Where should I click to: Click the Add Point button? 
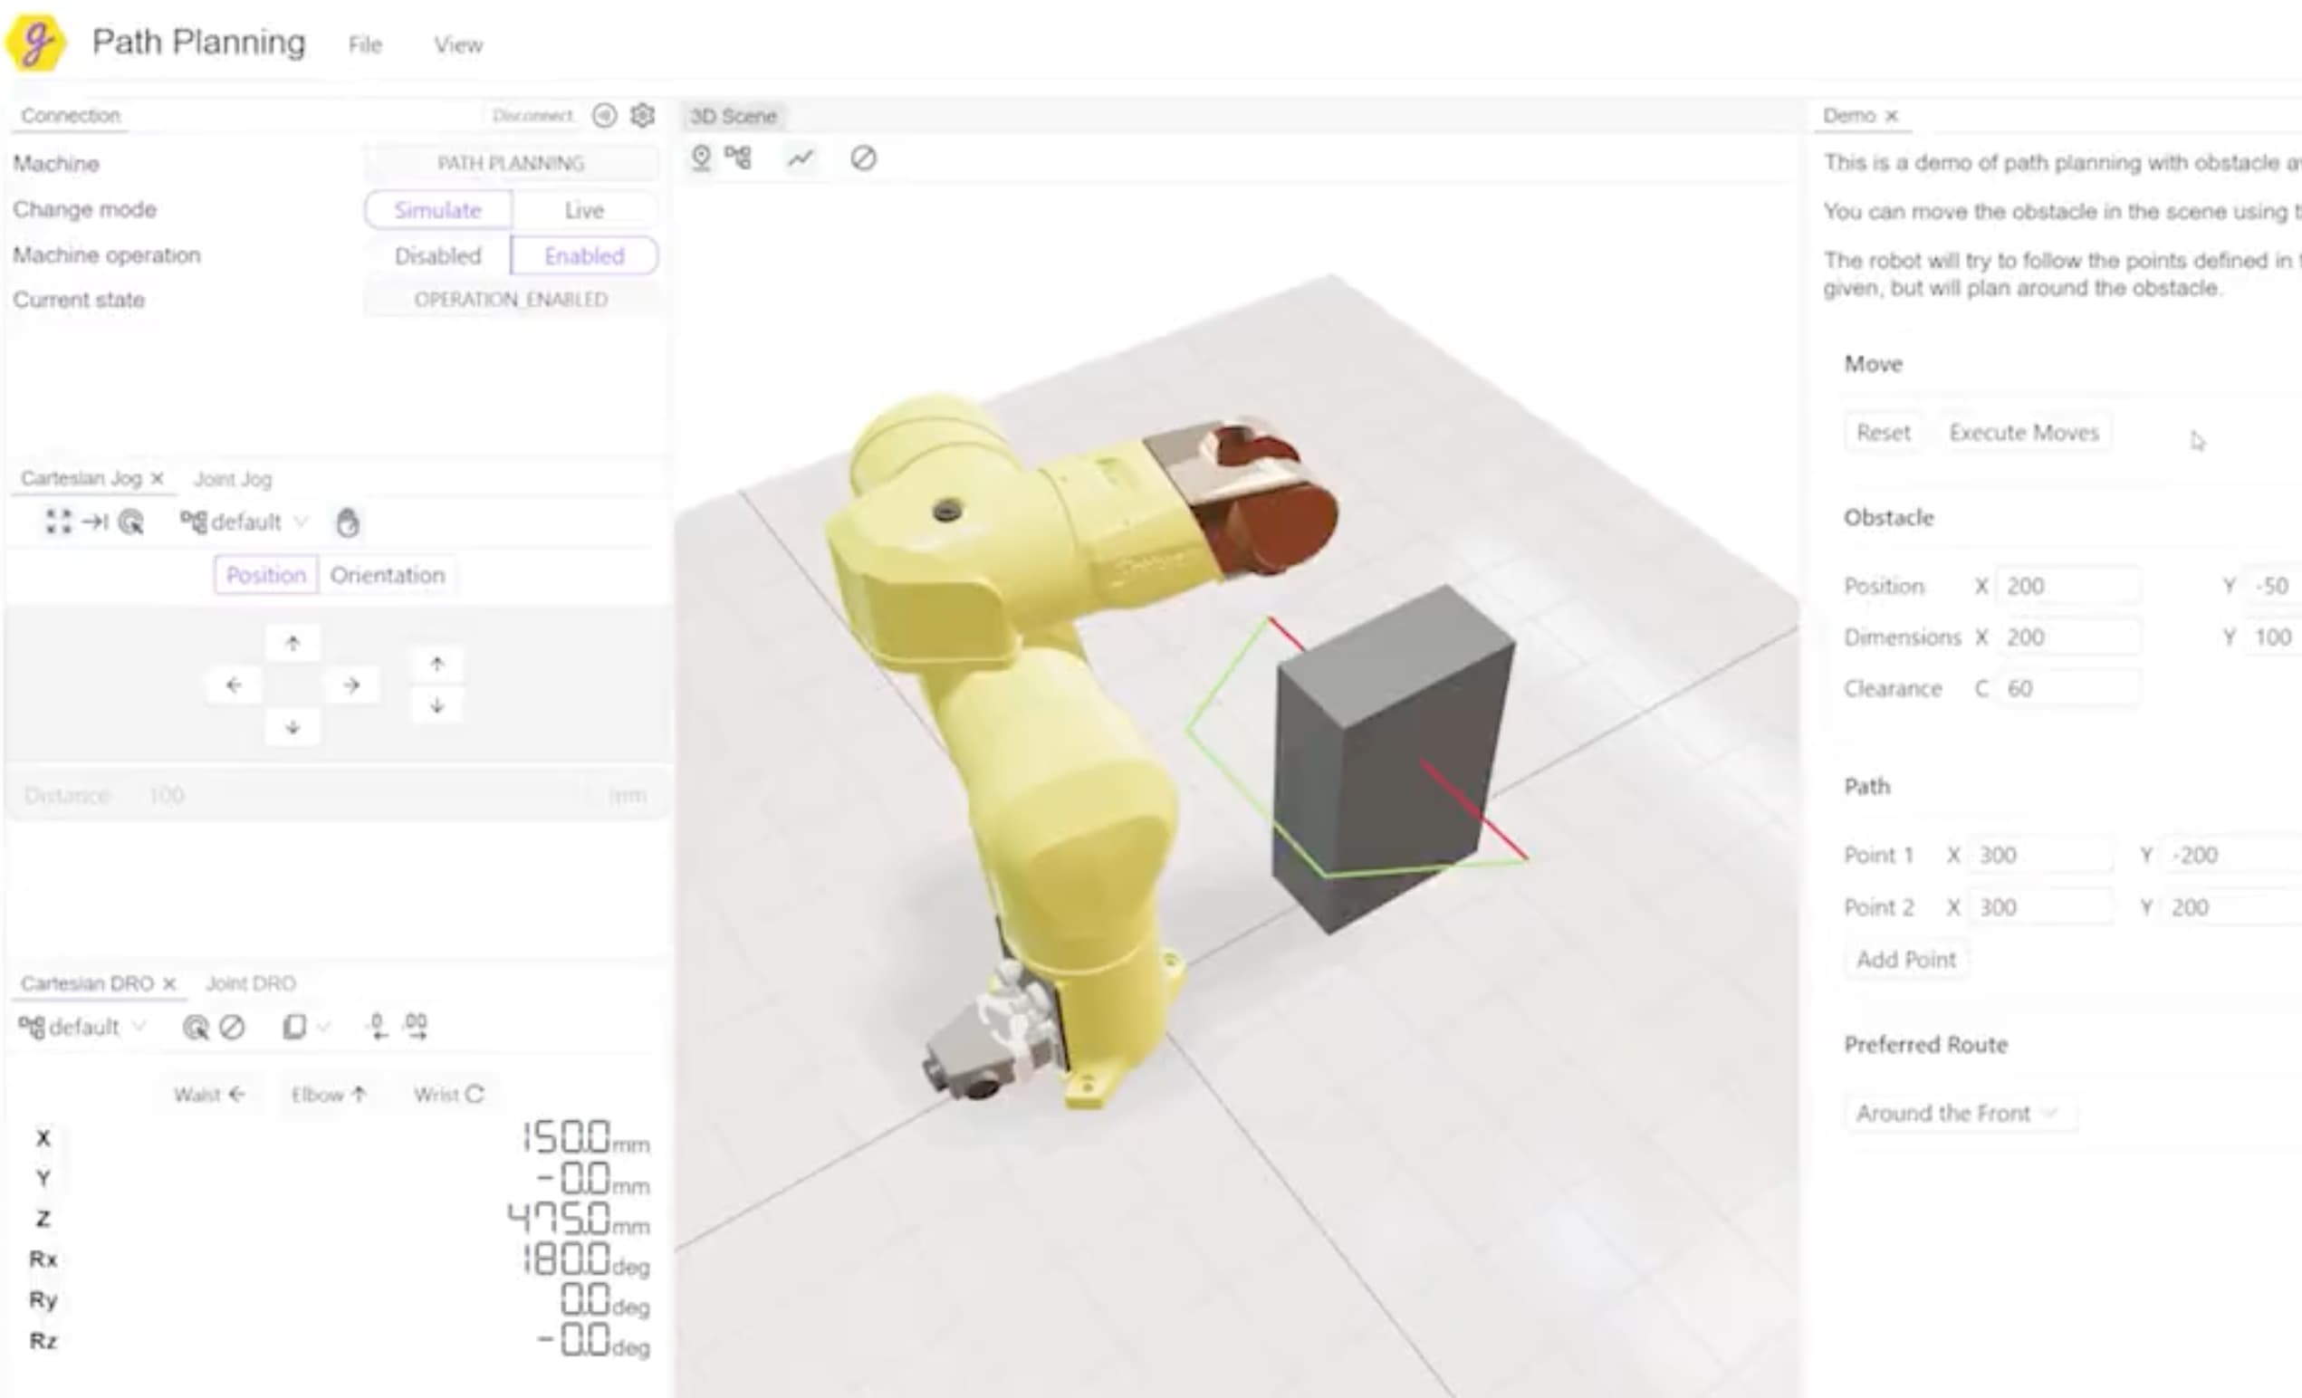[x=1905, y=959]
